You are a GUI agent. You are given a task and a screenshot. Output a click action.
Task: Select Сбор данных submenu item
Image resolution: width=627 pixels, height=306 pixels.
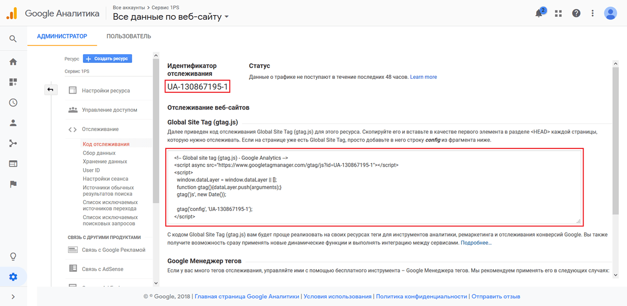click(99, 153)
